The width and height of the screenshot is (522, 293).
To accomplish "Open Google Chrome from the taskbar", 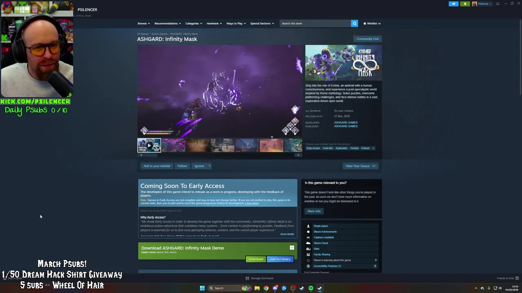I will pos(266,288).
